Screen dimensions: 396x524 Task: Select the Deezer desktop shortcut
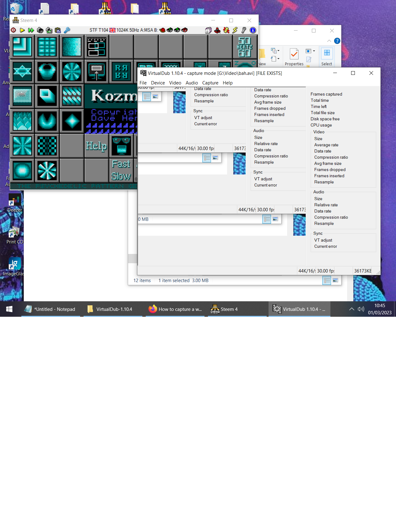pos(15,203)
